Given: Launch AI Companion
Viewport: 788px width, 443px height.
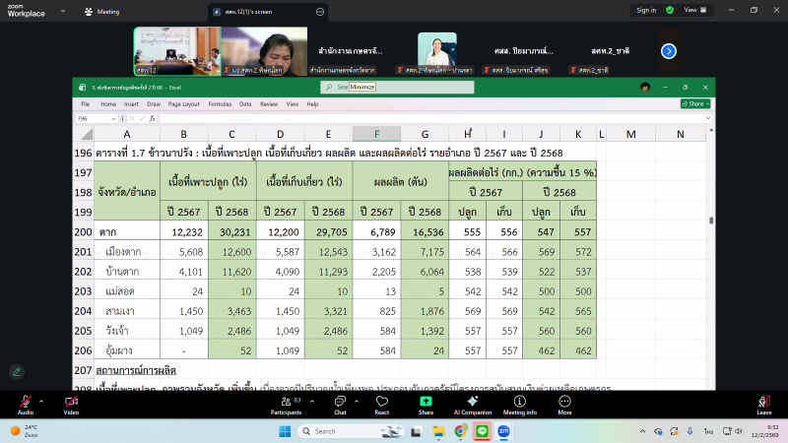Looking at the screenshot, I should tap(472, 402).
